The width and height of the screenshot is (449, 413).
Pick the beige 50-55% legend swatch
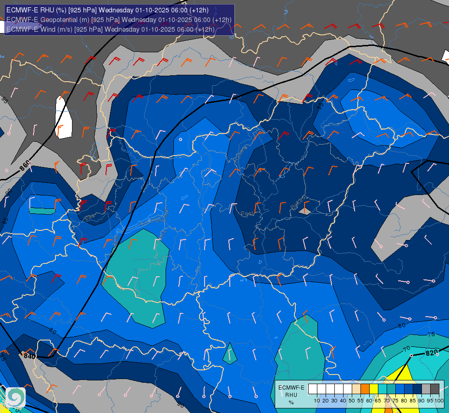click(356, 389)
